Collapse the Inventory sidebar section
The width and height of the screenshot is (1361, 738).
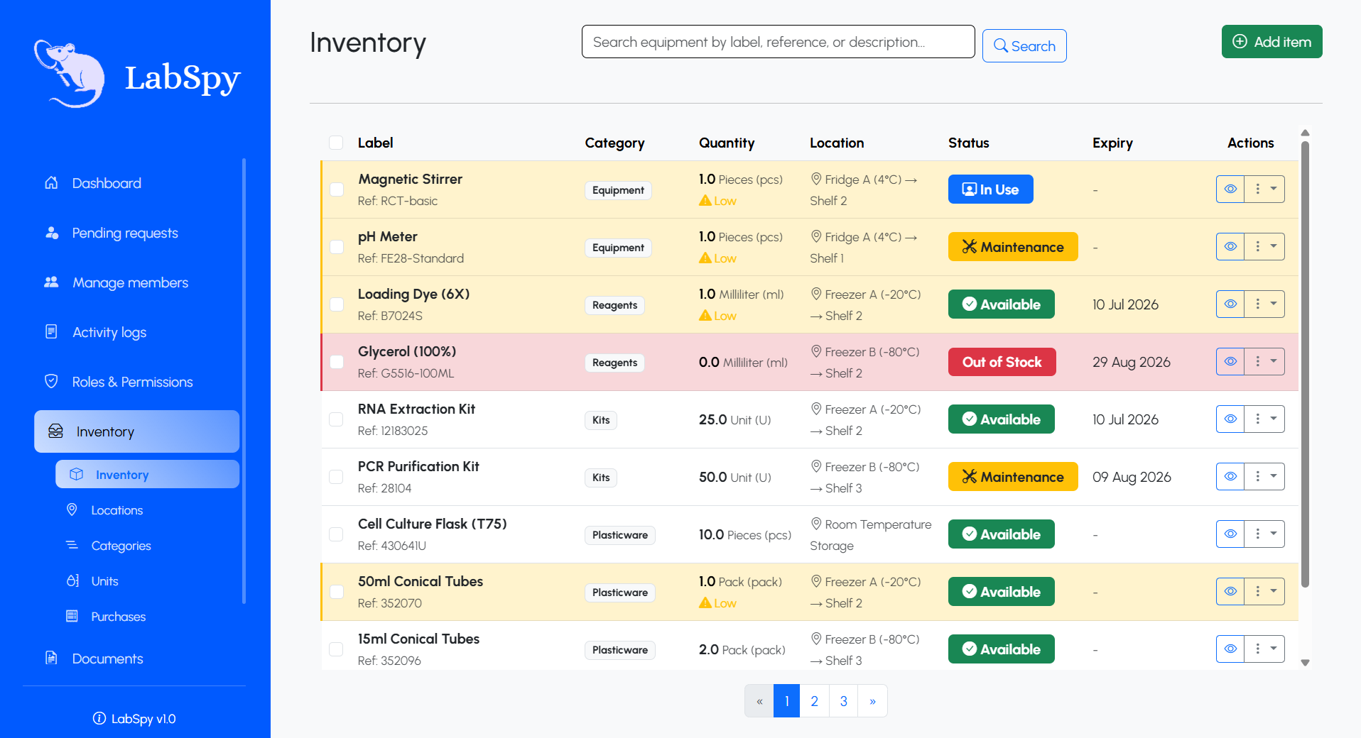pyautogui.click(x=136, y=431)
